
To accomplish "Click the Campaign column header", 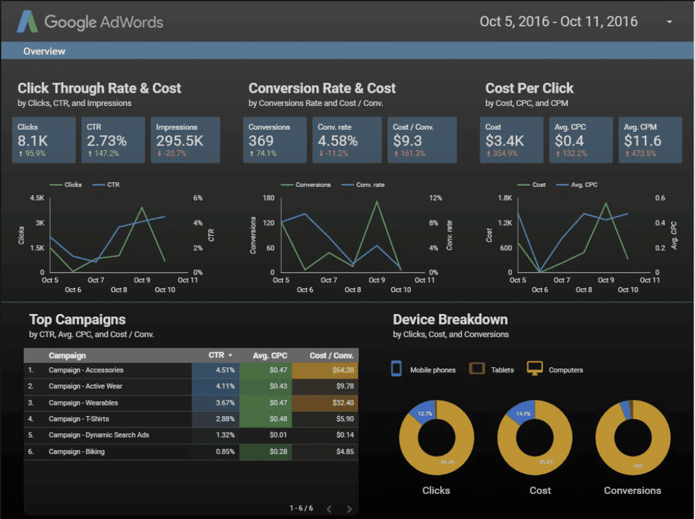I will click(x=68, y=355).
